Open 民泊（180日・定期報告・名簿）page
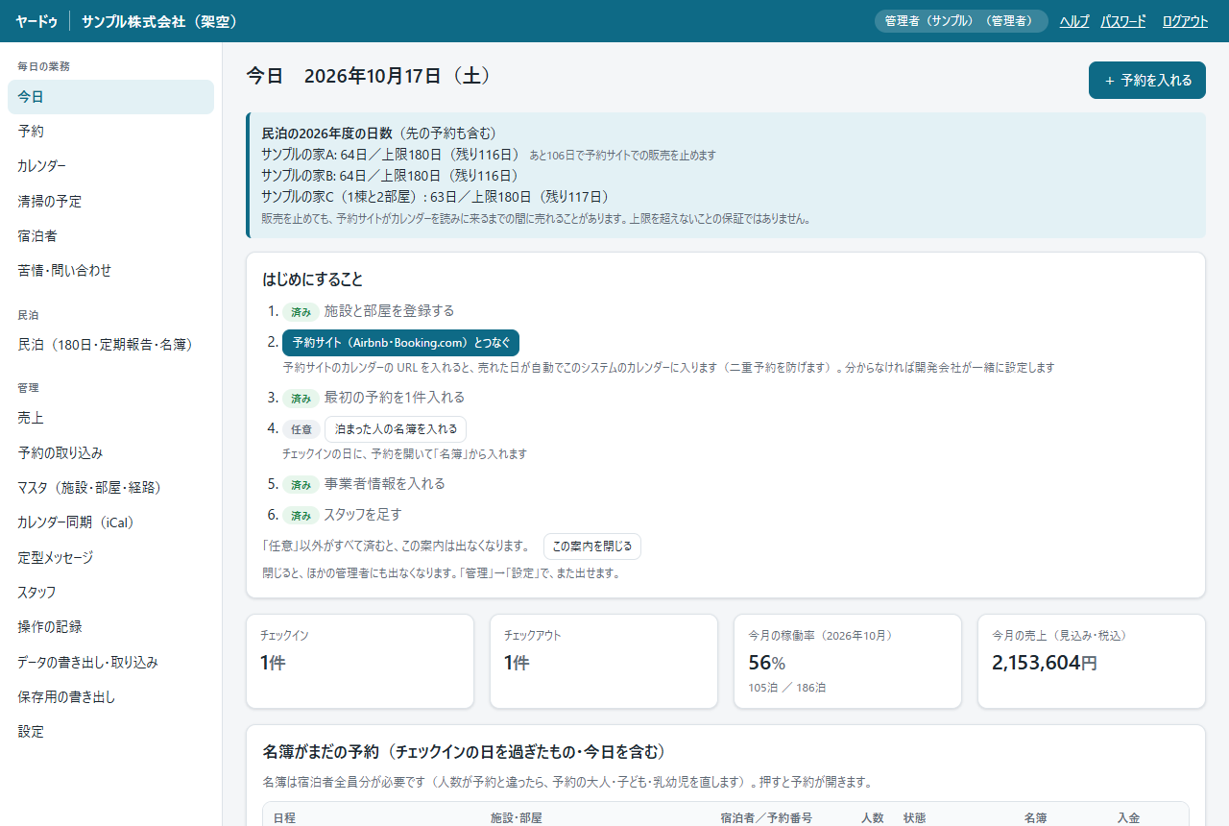The image size is (1229, 826). point(110,345)
